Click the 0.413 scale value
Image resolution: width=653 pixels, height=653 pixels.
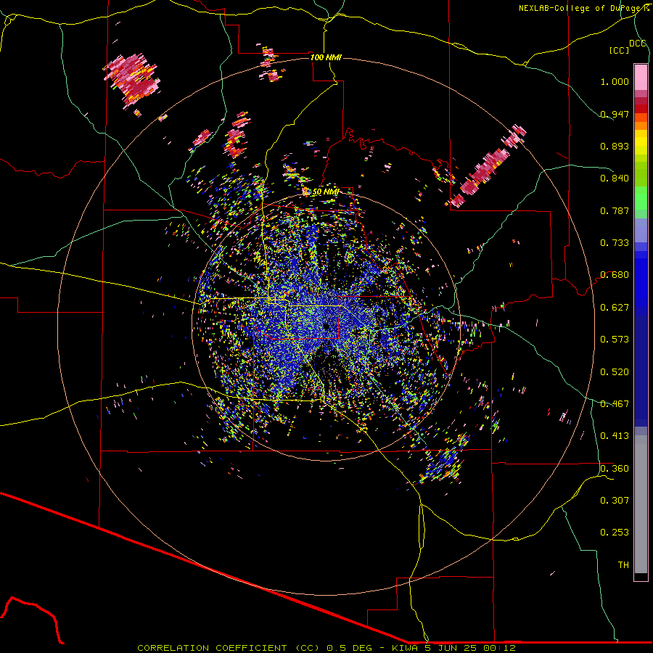click(x=615, y=436)
